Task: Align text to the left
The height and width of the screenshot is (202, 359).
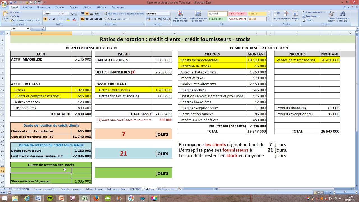Action: (83, 19)
